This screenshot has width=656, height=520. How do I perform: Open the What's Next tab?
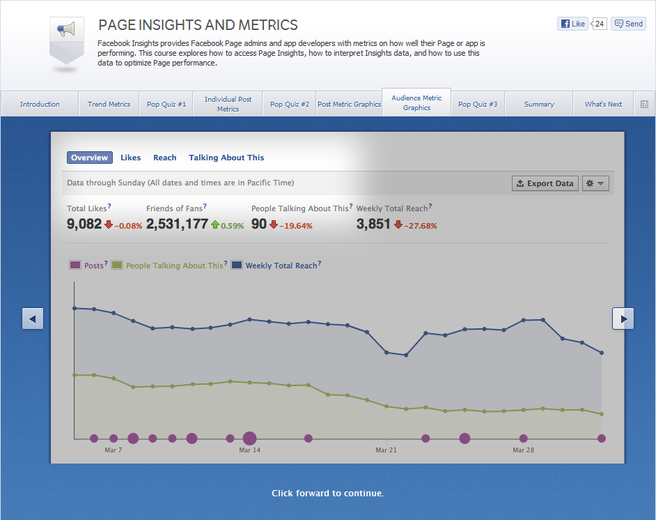(603, 105)
